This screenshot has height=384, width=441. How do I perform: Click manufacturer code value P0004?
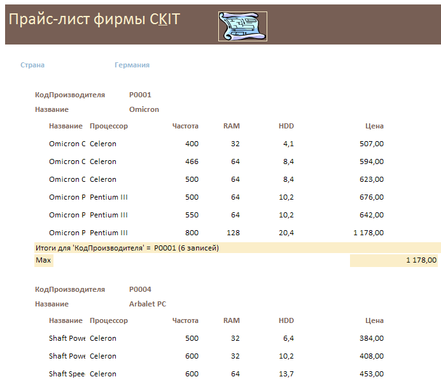pyautogui.click(x=140, y=289)
